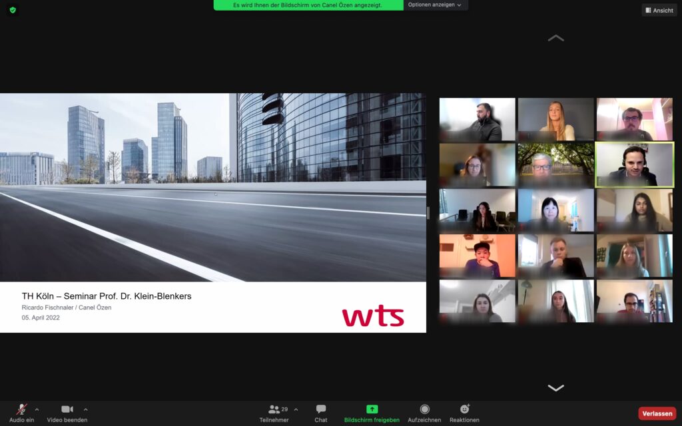Click Bildschirm freigeben share screen button
This screenshot has width=682, height=426.
point(372,413)
